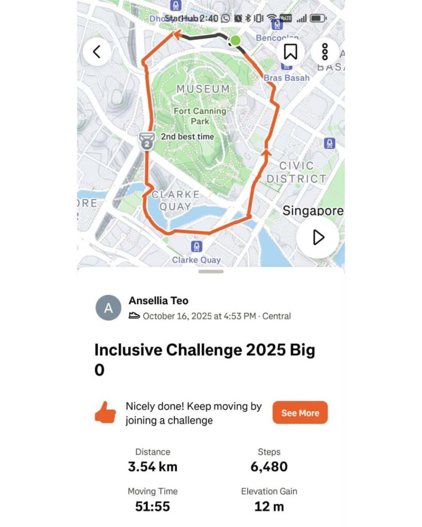Tap the back arrow button
422x527 pixels.
96,51
